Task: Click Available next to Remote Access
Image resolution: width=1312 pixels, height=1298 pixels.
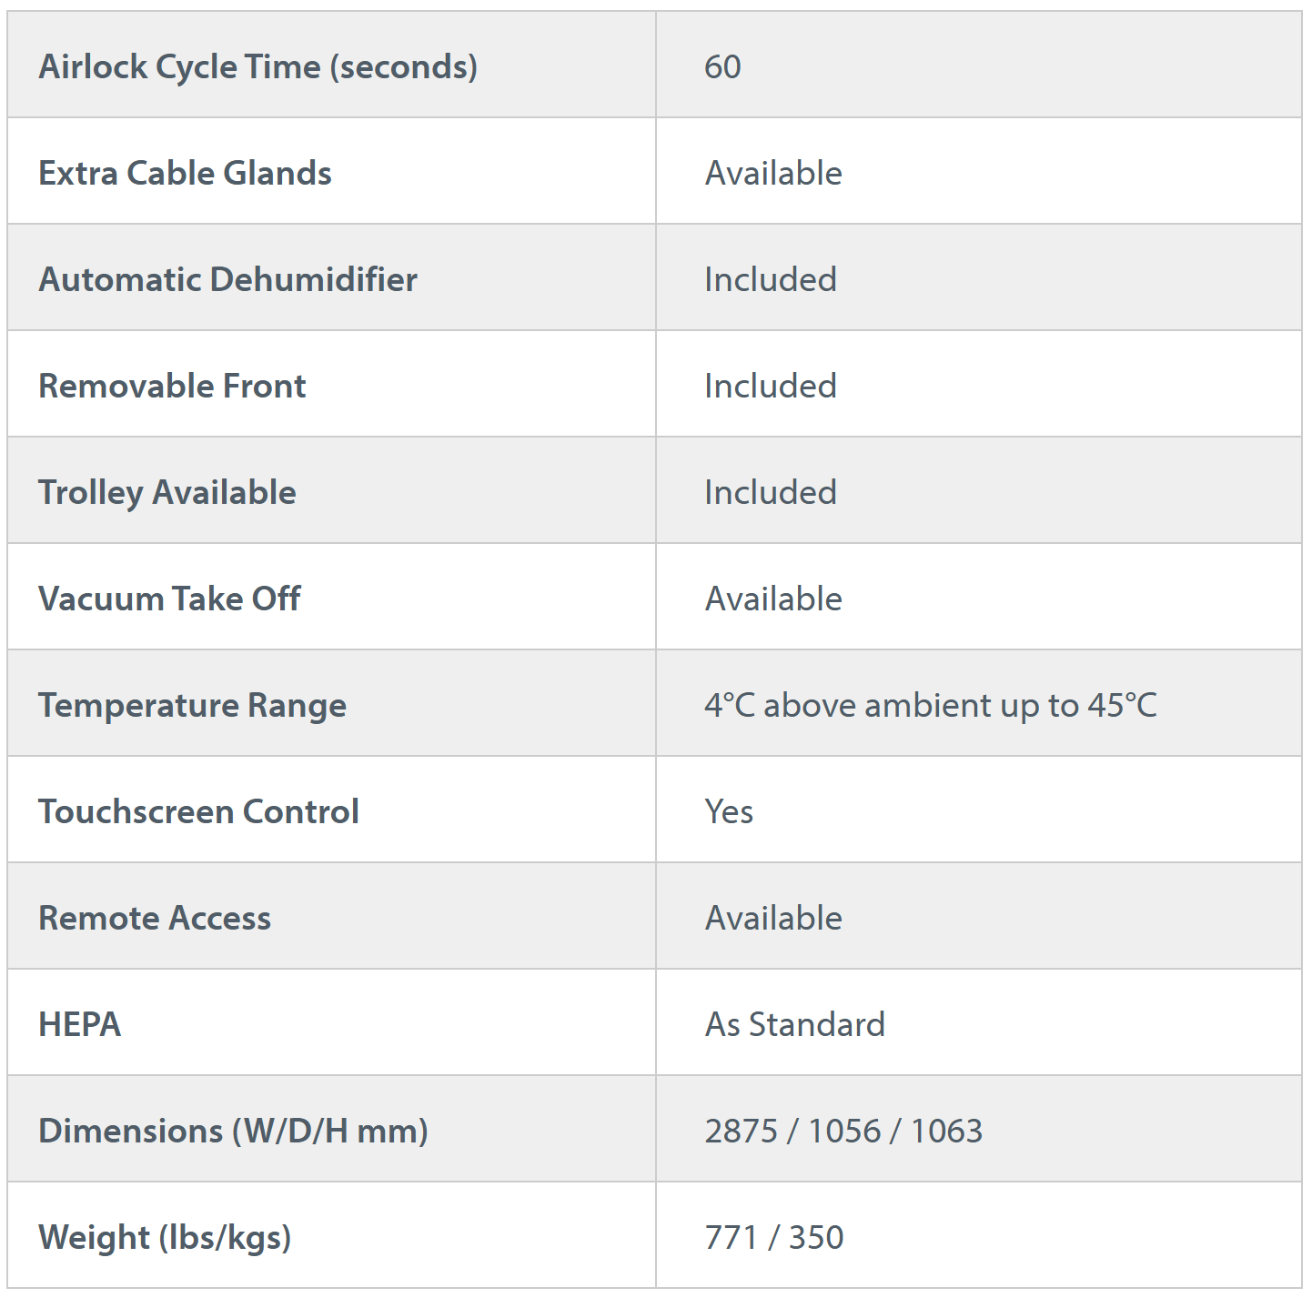Action: 773,918
